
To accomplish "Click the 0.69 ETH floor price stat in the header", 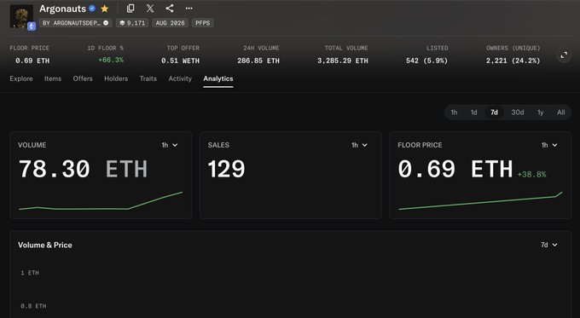I will 32,61.
